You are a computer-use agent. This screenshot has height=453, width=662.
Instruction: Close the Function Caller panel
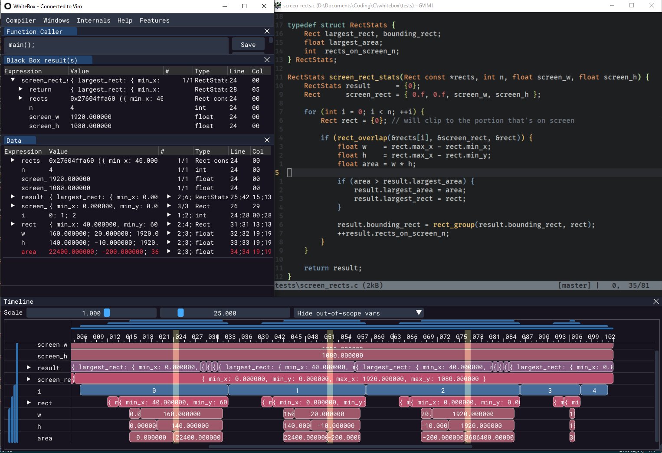click(267, 31)
